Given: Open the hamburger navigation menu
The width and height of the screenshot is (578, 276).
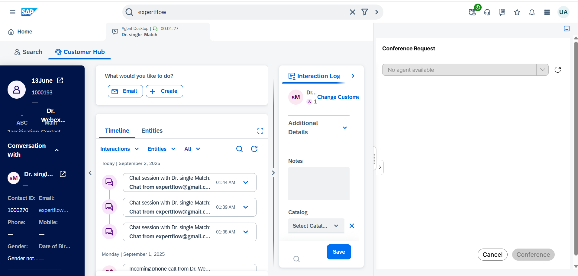Looking at the screenshot, I should [12, 12].
